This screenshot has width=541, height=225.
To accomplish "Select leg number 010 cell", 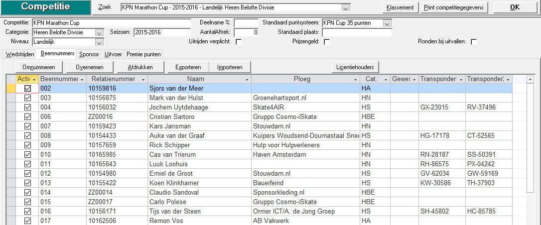I will 62,154.
